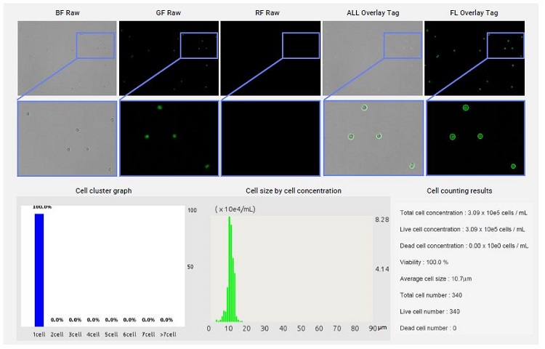Click the "FL Overlay Tag" heading
Image resolution: width=545 pixels, height=349 pixels.
474,13
